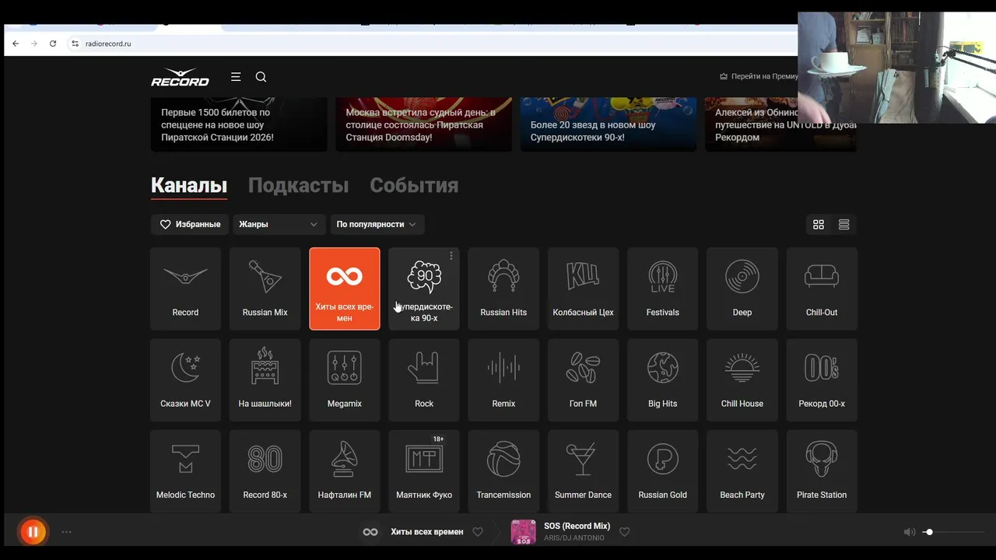Screen dimensions: 996x560
Task: Switch to grid view layout
Action: [819, 224]
